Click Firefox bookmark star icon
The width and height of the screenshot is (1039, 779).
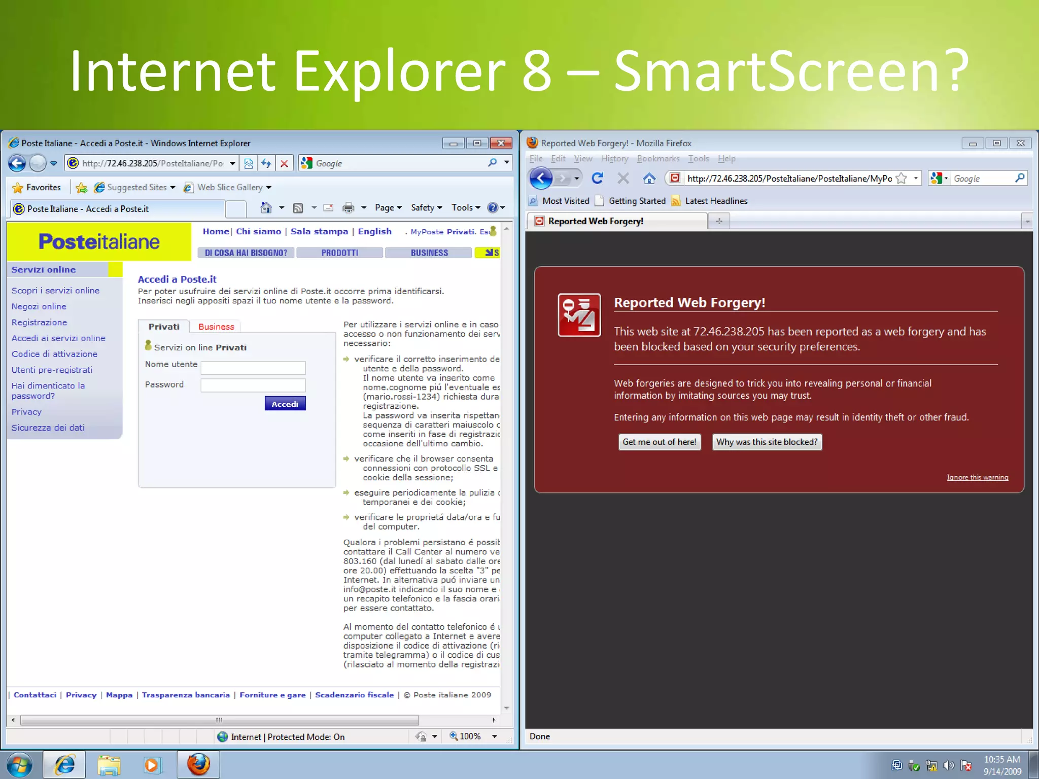click(x=901, y=178)
